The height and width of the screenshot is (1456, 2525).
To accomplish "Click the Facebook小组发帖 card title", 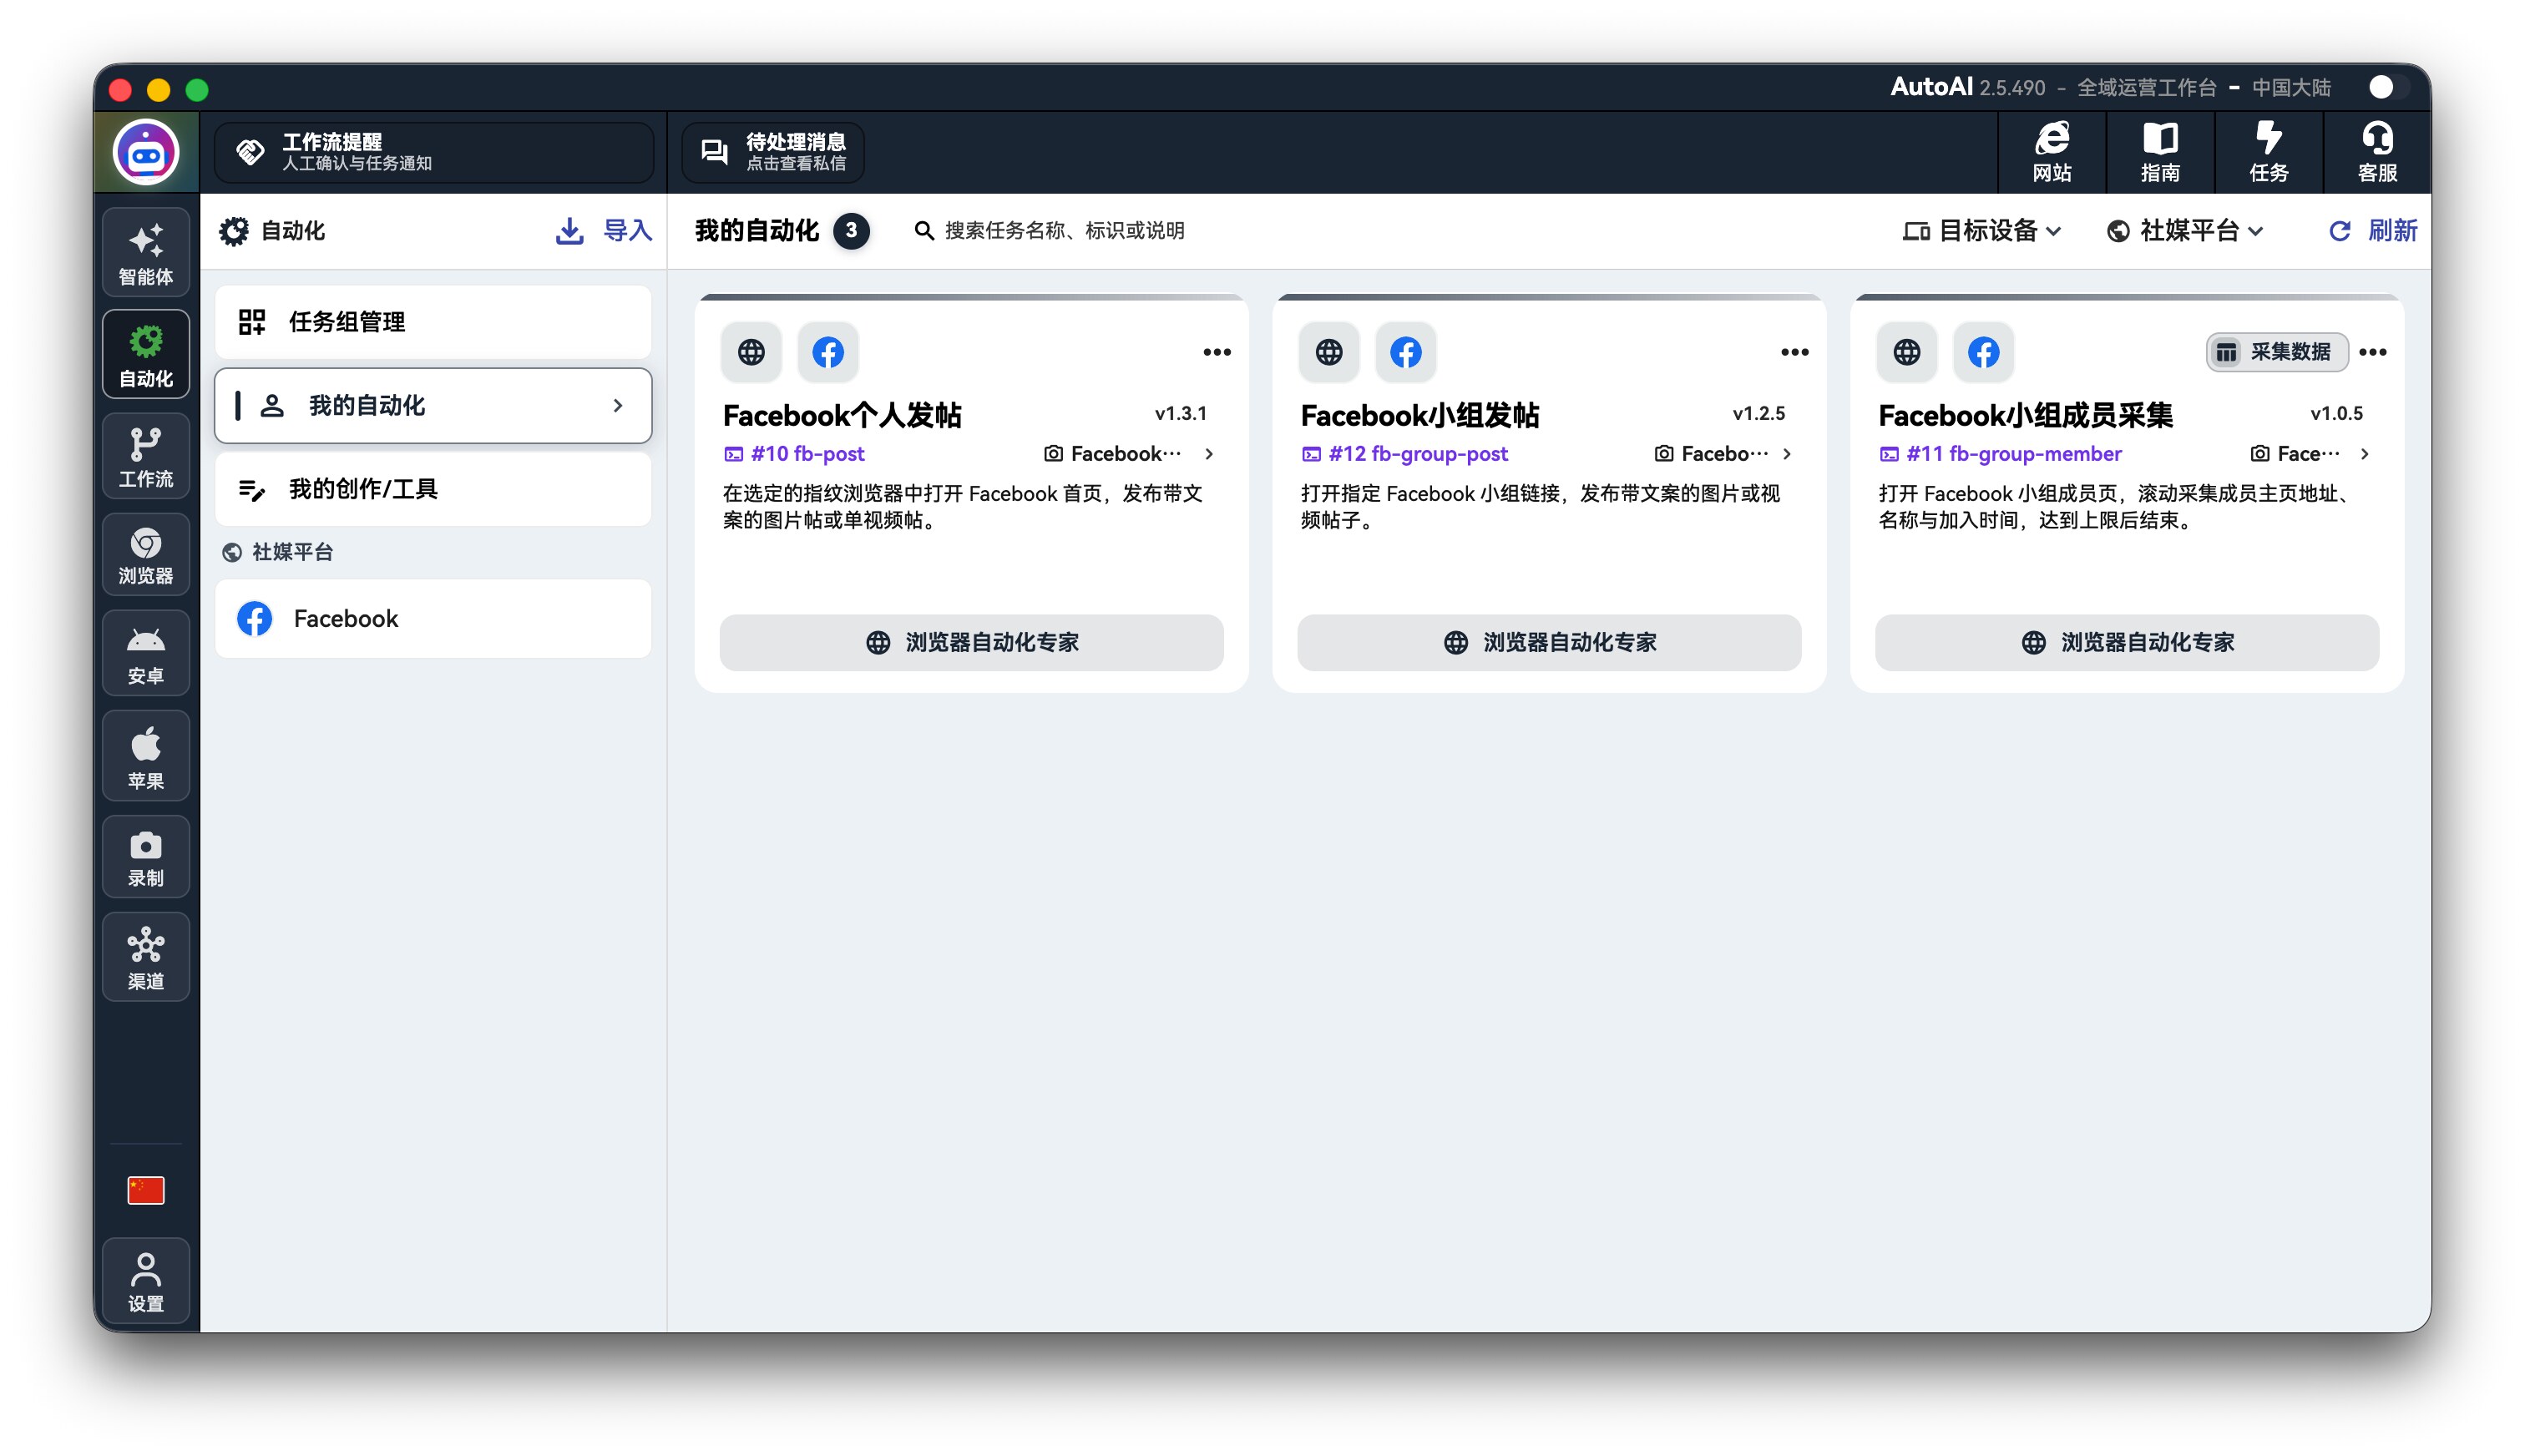I will click(x=1420, y=415).
